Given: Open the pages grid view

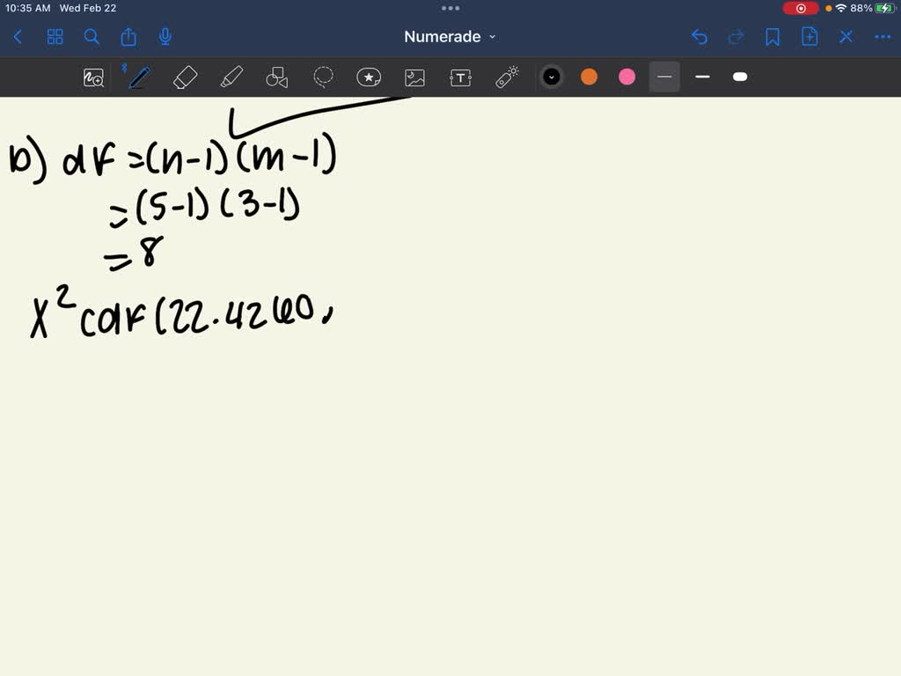Looking at the screenshot, I should (x=55, y=36).
